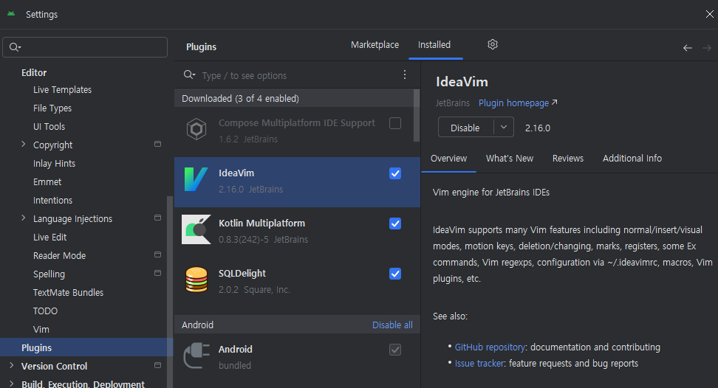Open the What's New tab

(x=509, y=159)
